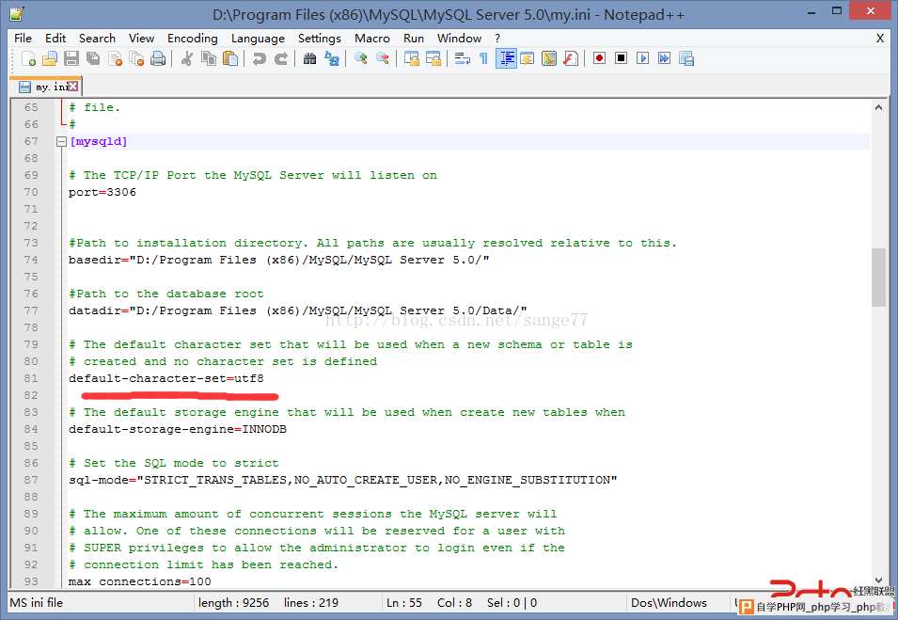Zoom out of the editor text
This screenshot has width=898, height=620.
pyautogui.click(x=383, y=58)
